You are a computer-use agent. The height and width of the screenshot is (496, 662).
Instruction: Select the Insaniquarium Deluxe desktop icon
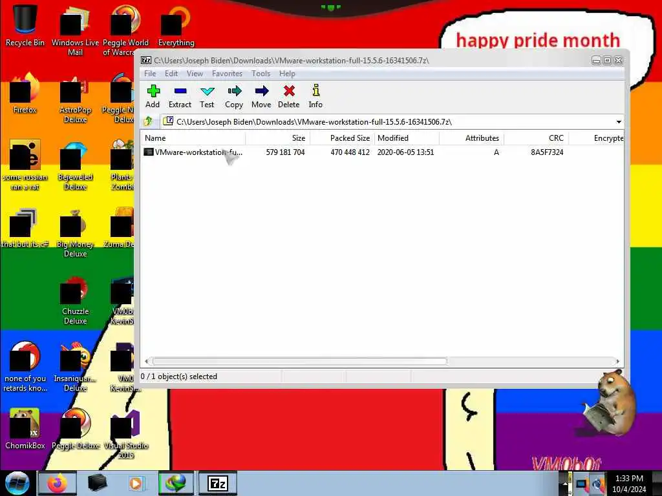75,367
